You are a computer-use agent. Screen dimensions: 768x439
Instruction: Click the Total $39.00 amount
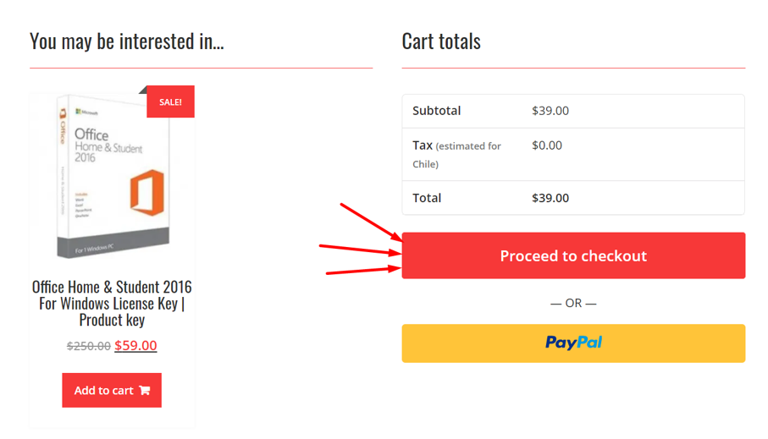point(550,198)
